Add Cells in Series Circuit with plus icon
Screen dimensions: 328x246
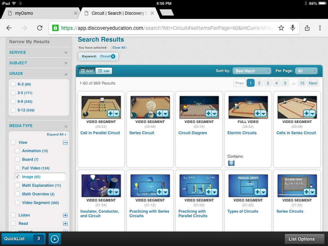click(x=306, y=114)
